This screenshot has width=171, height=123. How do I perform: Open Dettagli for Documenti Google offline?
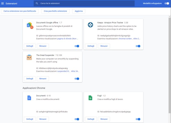click(x=30, y=46)
